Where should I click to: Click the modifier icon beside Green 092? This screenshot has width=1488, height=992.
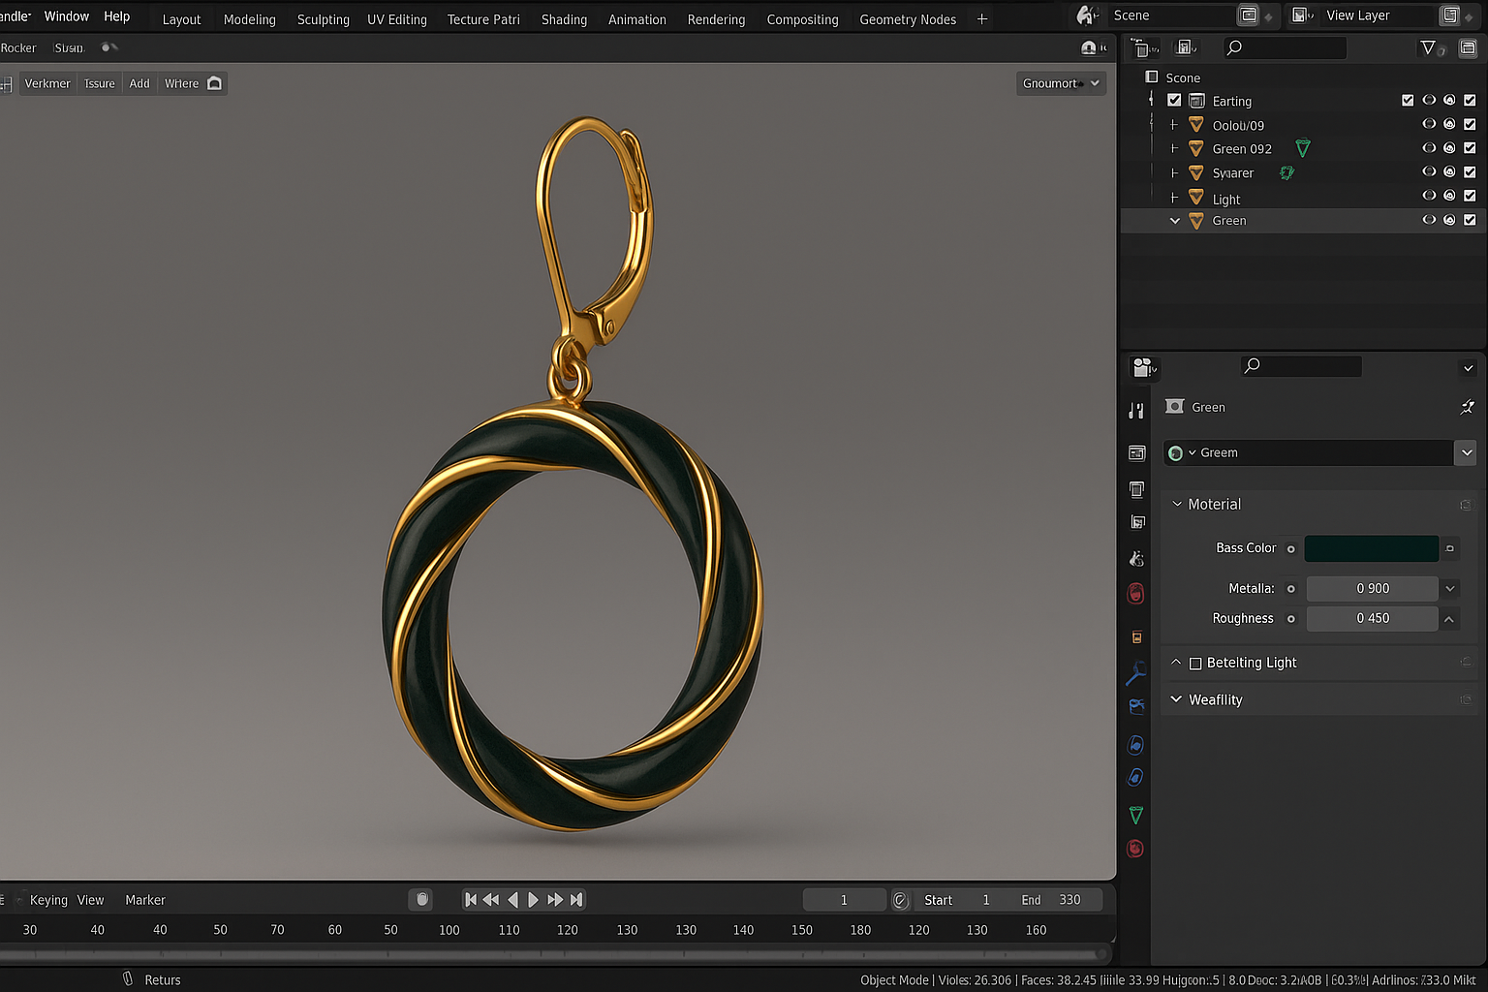1303,148
